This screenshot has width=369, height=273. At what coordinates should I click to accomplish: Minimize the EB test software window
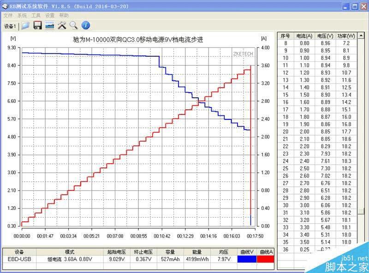point(345,6)
